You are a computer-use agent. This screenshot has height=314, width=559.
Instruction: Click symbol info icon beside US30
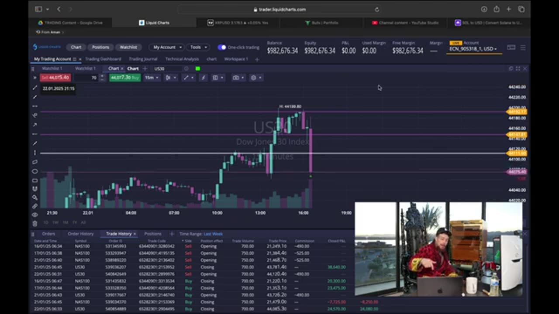(x=186, y=68)
